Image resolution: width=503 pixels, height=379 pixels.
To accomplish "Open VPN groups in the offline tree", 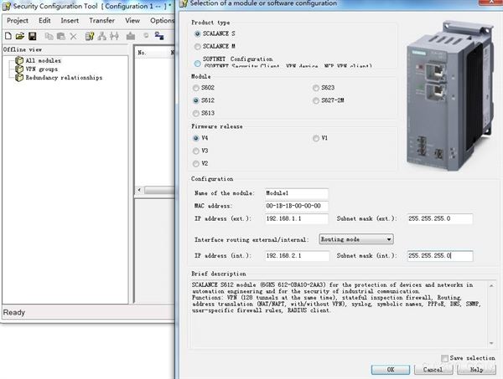I will (44, 69).
